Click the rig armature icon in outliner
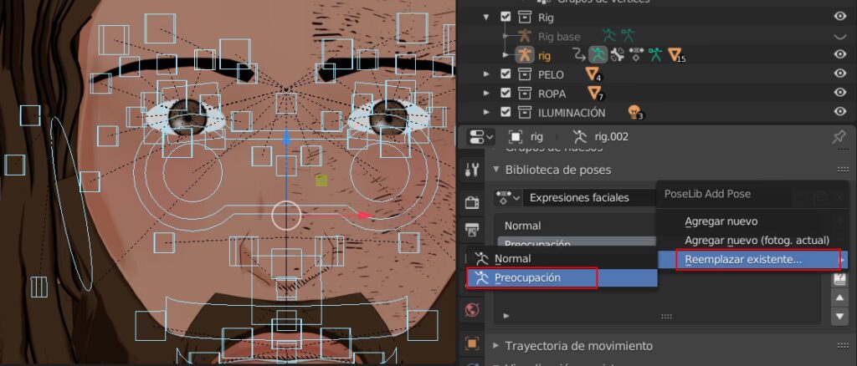Viewport: 857px width, 366px height. pos(525,54)
